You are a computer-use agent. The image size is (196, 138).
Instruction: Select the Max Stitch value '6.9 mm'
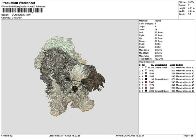[158, 50]
